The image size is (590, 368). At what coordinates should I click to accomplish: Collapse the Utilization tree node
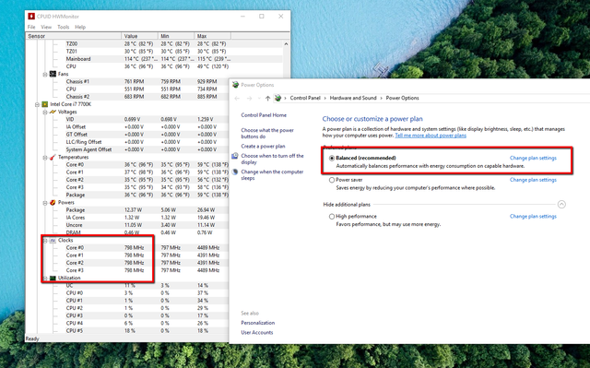[45, 278]
